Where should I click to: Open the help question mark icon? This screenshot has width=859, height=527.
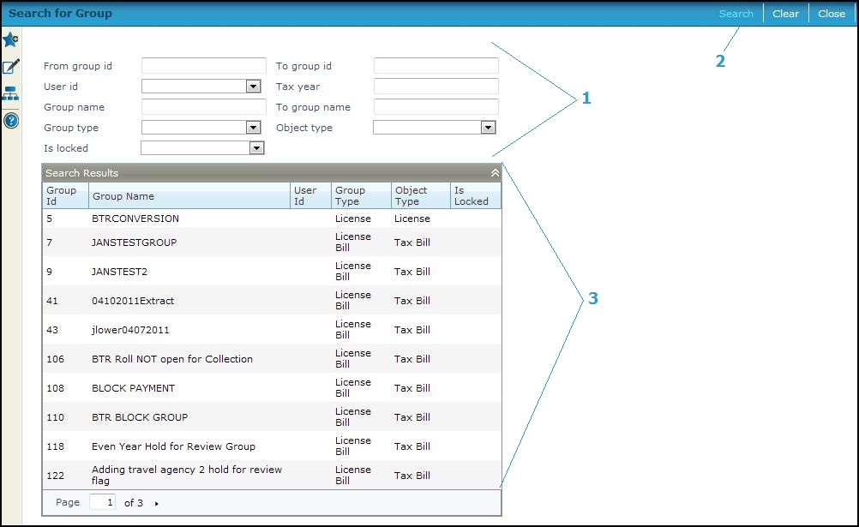point(10,121)
